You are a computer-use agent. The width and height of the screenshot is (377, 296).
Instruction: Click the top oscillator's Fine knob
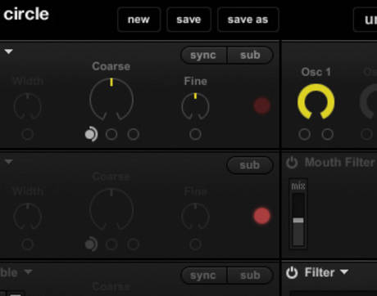195,106
